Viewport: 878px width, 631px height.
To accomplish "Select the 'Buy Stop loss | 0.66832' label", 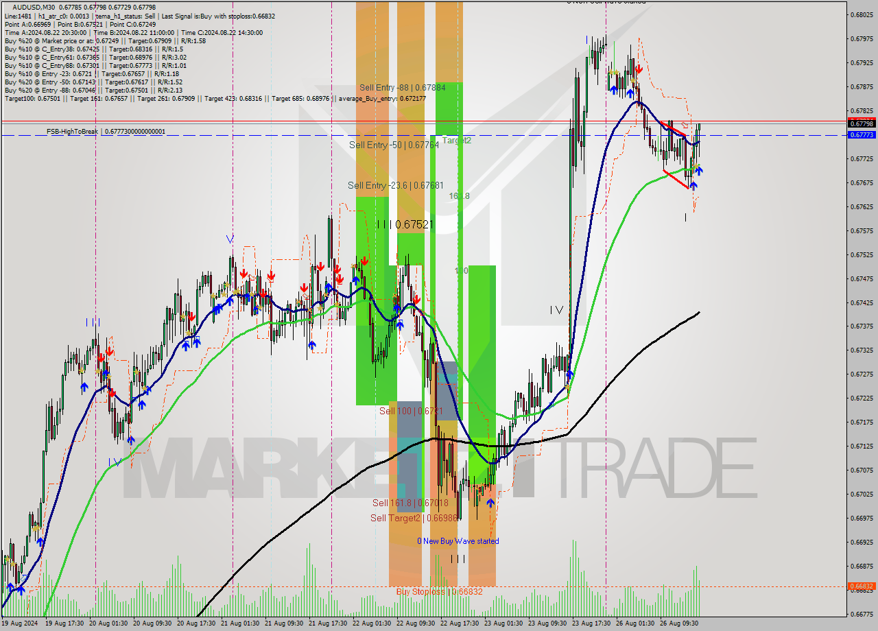I will (x=440, y=591).
